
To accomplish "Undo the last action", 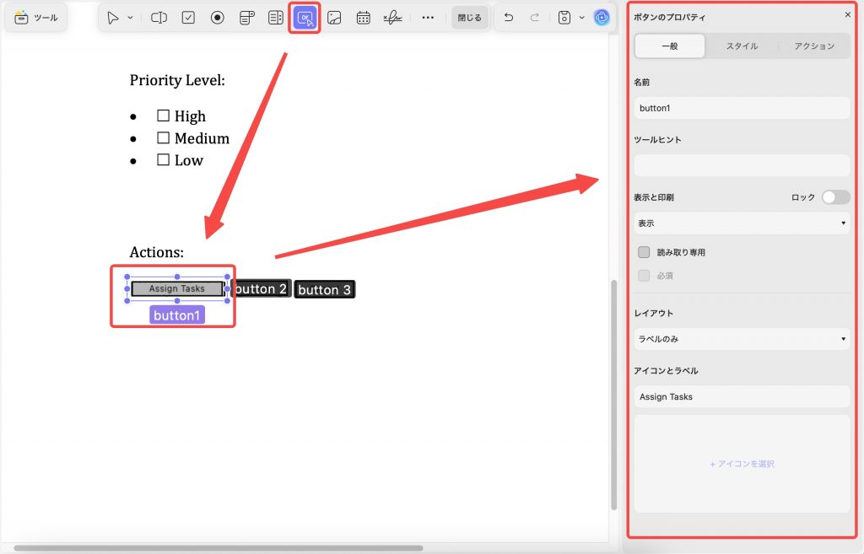I will click(509, 18).
